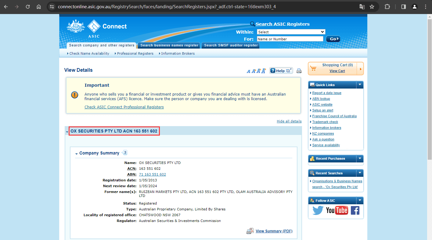
Task: Click the search magnifier icon beside Search ASIC Registers
Action: [253, 24]
